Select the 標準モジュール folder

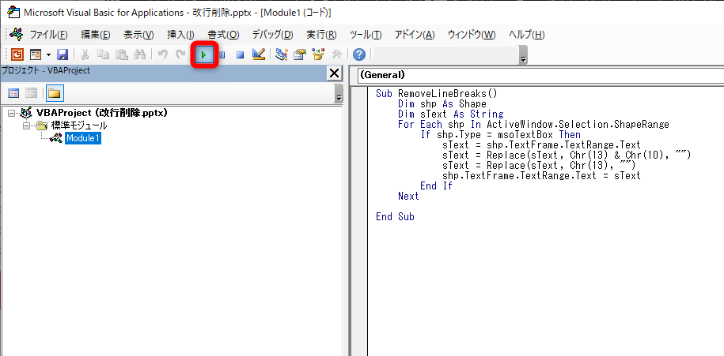(x=78, y=126)
